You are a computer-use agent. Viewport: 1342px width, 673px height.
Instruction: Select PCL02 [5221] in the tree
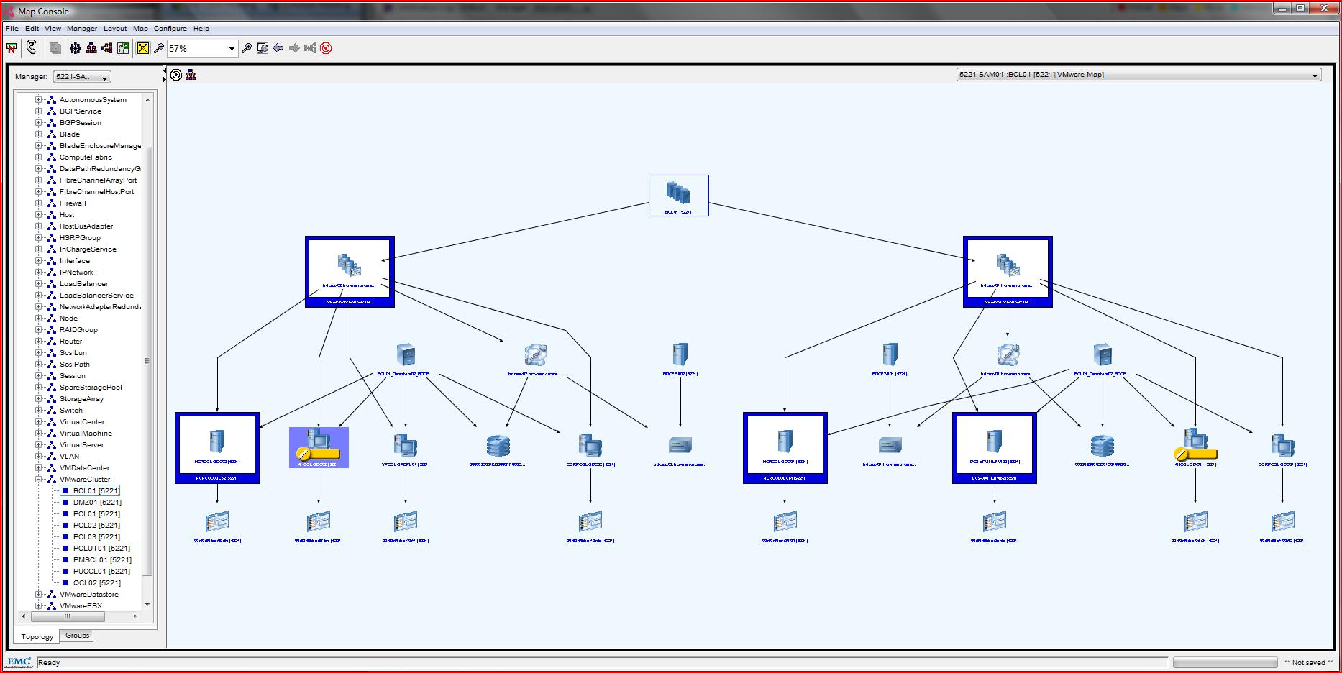96,526
